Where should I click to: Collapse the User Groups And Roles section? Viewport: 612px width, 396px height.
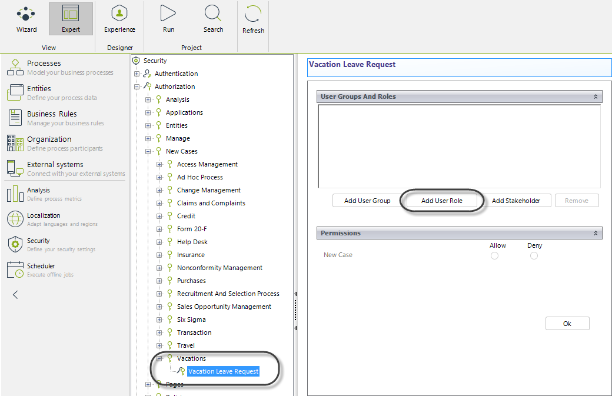point(596,96)
